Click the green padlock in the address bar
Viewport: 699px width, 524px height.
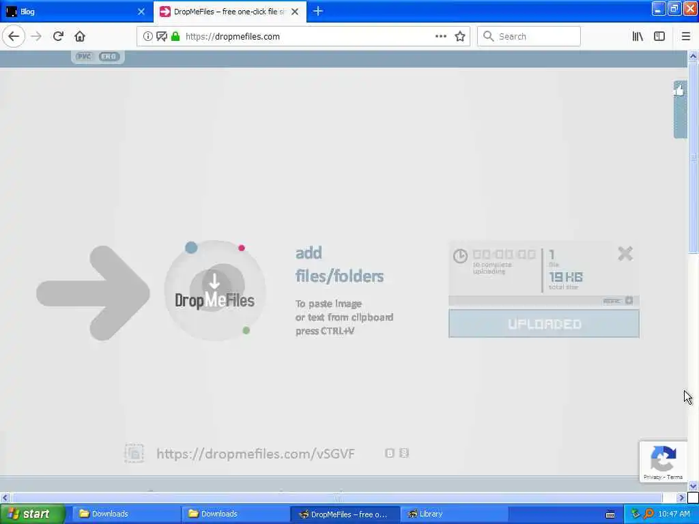click(175, 37)
